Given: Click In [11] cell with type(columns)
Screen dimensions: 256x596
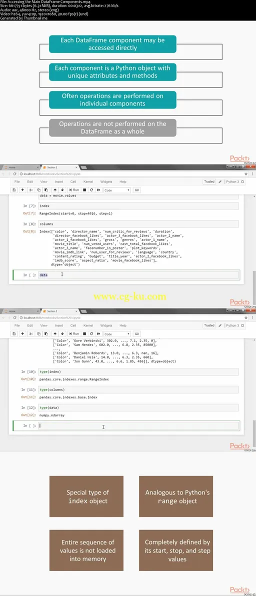Looking at the screenshot, I should click(138, 389).
